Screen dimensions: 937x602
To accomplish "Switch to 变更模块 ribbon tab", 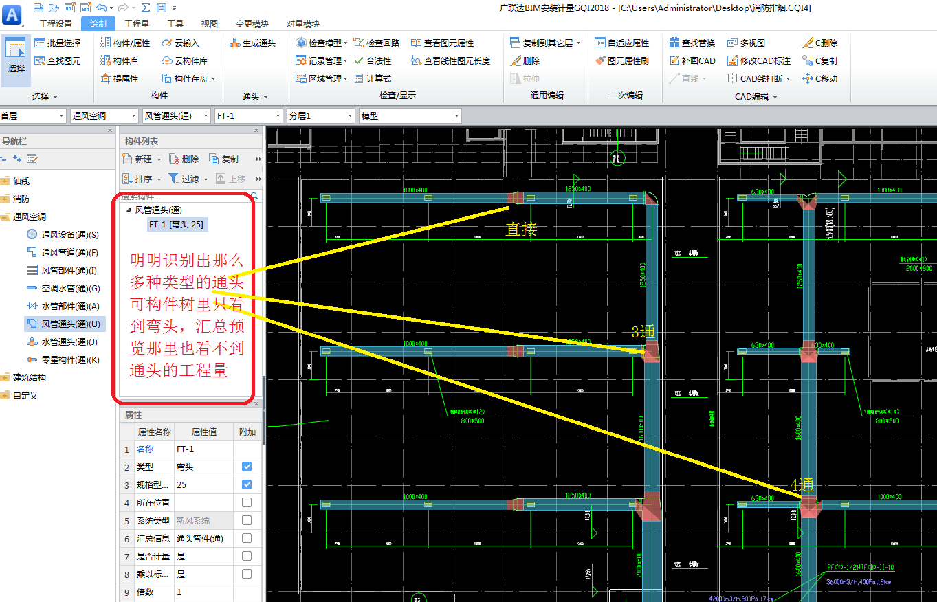I will (x=252, y=24).
